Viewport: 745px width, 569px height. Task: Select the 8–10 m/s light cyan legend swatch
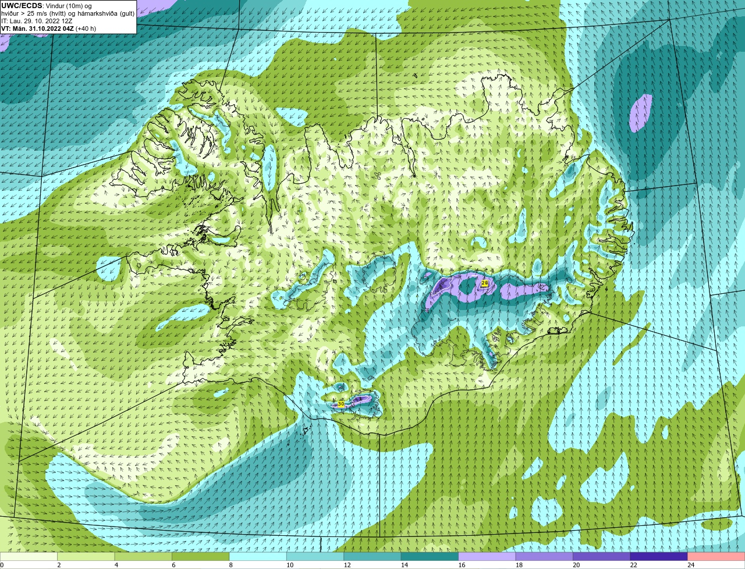(258, 557)
